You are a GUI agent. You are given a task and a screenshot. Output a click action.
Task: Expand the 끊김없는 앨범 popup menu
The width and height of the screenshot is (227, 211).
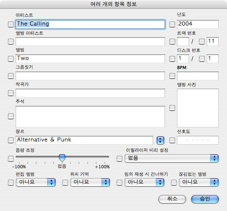click(x=199, y=182)
